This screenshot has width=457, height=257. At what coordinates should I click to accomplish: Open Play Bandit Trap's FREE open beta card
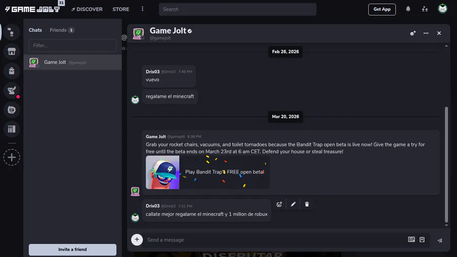[208, 172]
